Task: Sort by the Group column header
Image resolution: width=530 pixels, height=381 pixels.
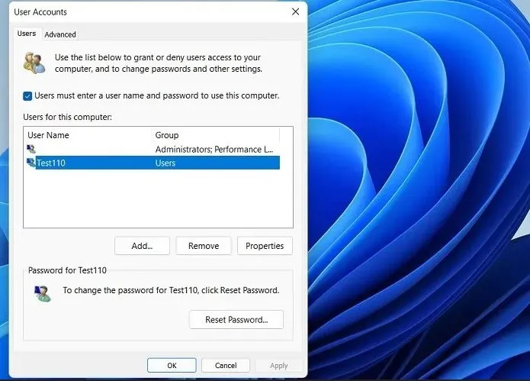Action: (216, 135)
